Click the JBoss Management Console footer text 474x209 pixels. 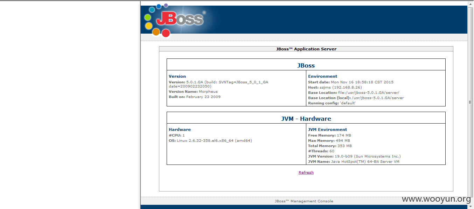coord(304,201)
